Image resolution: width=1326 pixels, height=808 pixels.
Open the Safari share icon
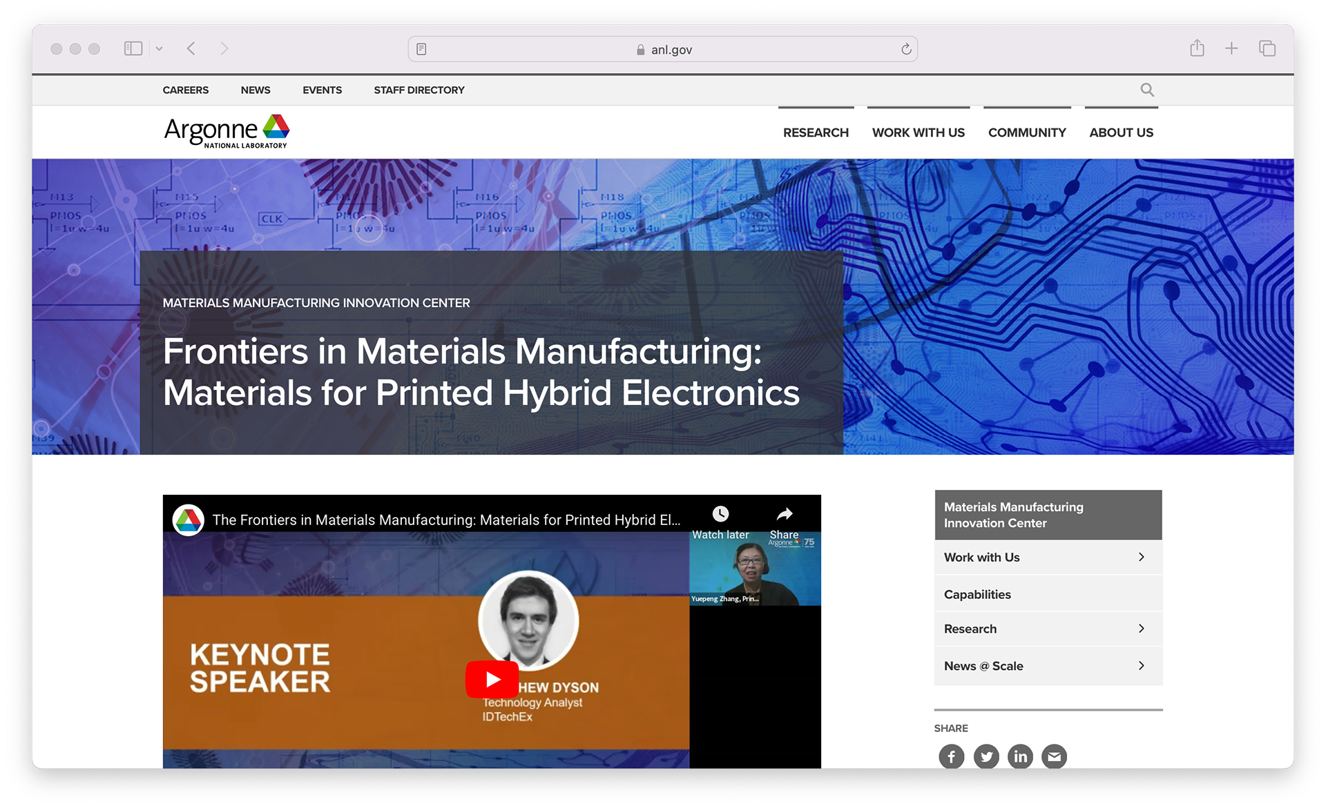[x=1197, y=48]
